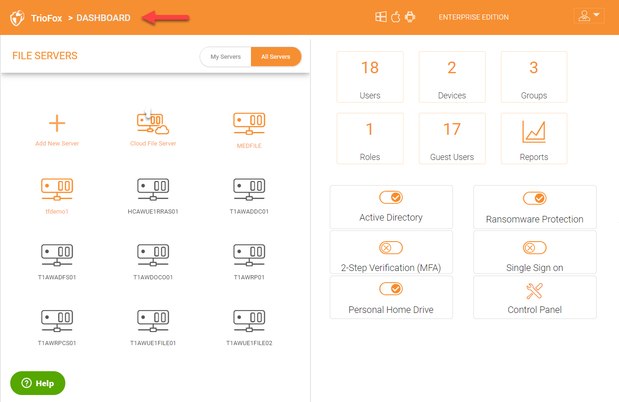Open the Reports chart icon

pos(534,132)
